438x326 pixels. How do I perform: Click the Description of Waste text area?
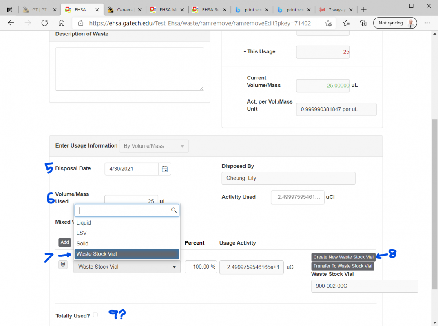coord(129,69)
